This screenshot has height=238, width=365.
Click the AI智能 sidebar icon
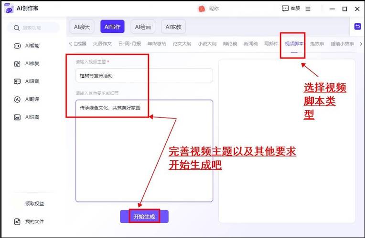[17, 46]
